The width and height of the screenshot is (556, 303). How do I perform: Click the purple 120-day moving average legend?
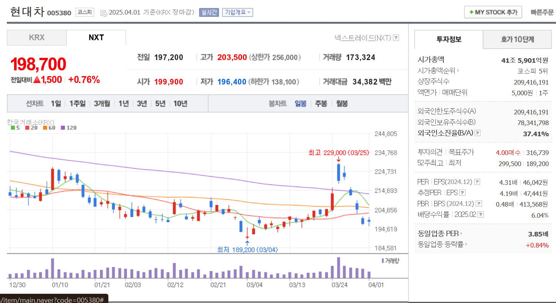point(69,128)
